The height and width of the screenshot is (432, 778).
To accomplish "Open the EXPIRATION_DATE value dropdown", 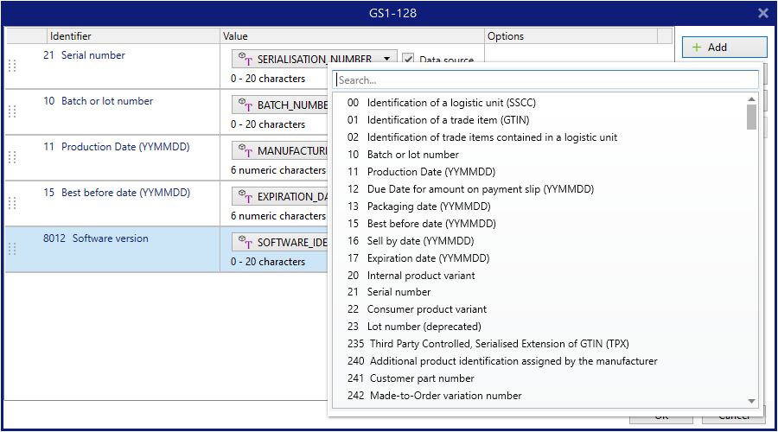I will 280,196.
